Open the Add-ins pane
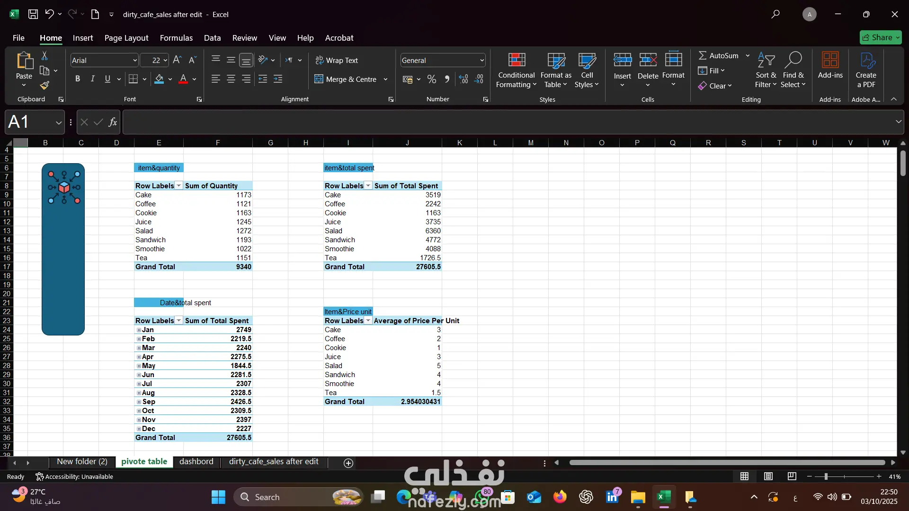Image resolution: width=909 pixels, height=511 pixels. click(x=830, y=65)
